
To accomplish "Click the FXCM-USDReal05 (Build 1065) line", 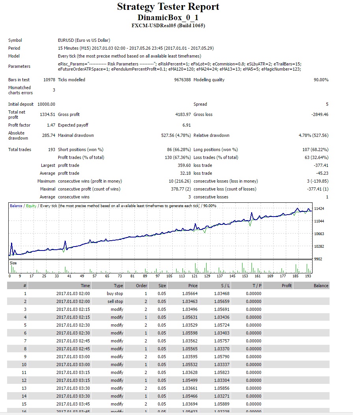I will (168, 25).
